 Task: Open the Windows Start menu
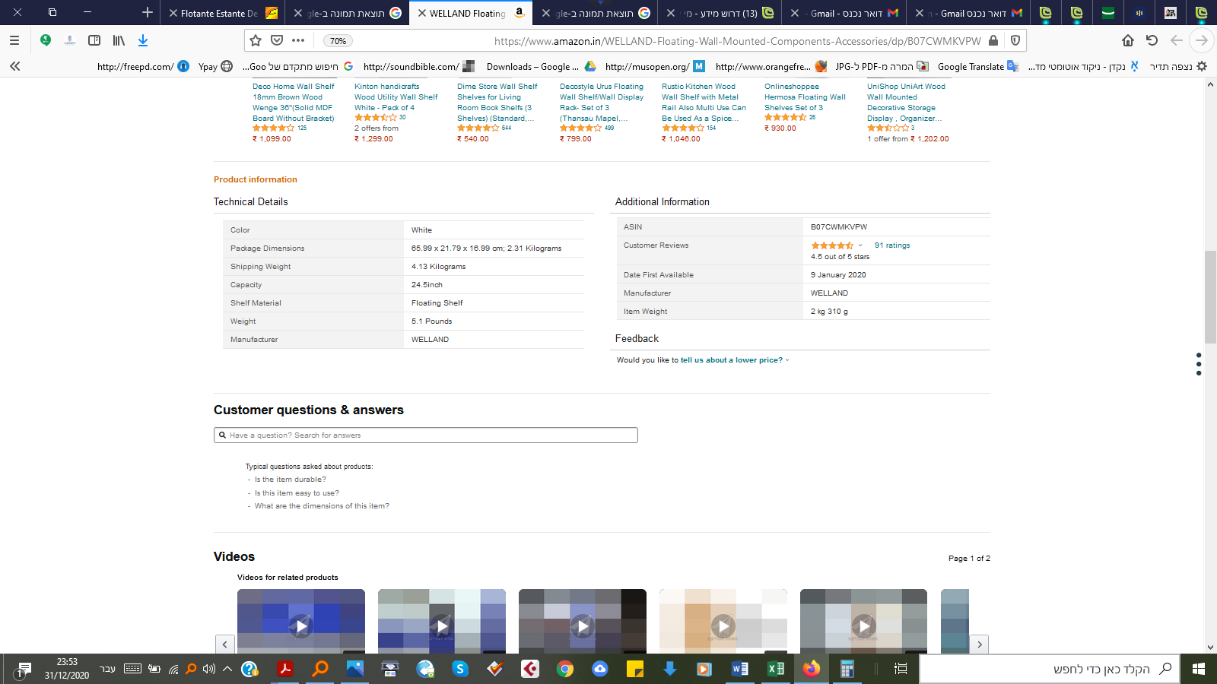coord(1199,669)
